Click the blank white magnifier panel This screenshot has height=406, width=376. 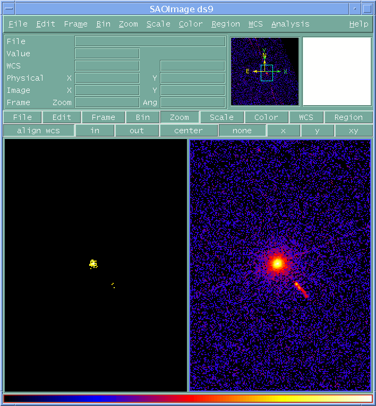click(x=337, y=72)
